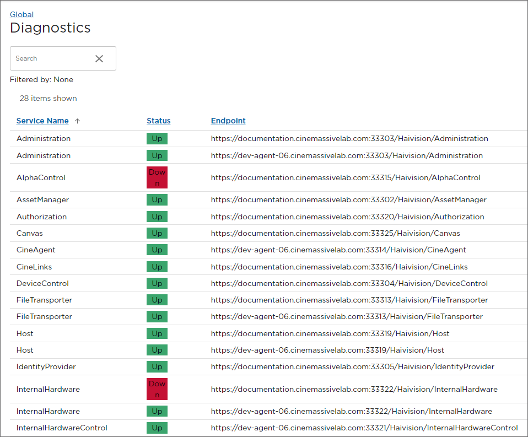The height and width of the screenshot is (437, 528).
Task: Click the sort arrow next to Service Name
Action: click(x=77, y=121)
